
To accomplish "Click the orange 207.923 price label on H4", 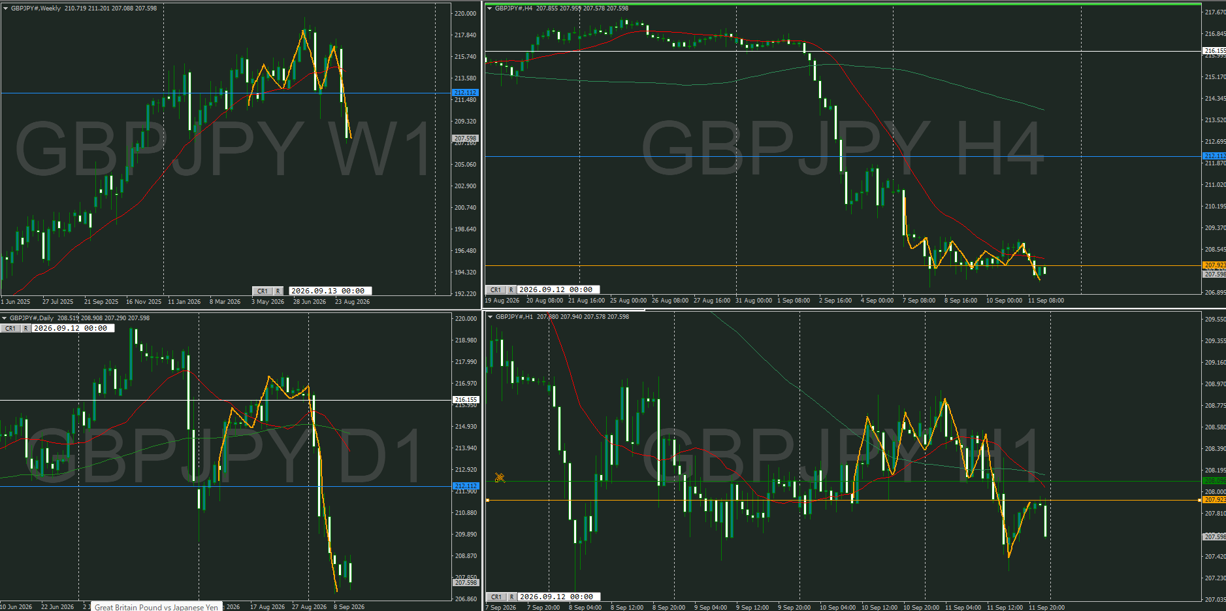I will [1214, 265].
